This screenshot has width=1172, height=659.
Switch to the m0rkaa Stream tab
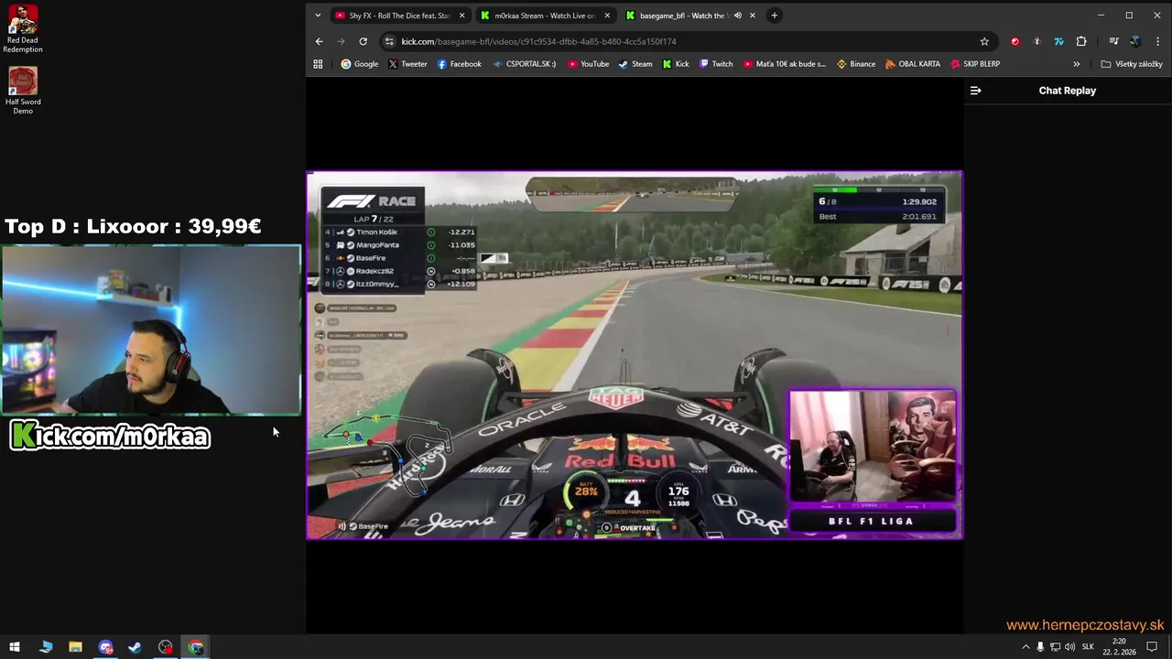[x=544, y=16]
